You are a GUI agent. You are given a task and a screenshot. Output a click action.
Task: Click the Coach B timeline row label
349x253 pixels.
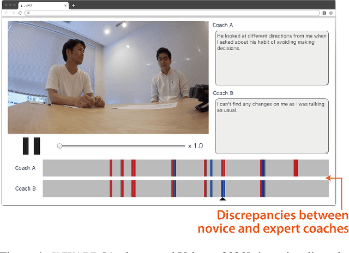pyautogui.click(x=26, y=189)
